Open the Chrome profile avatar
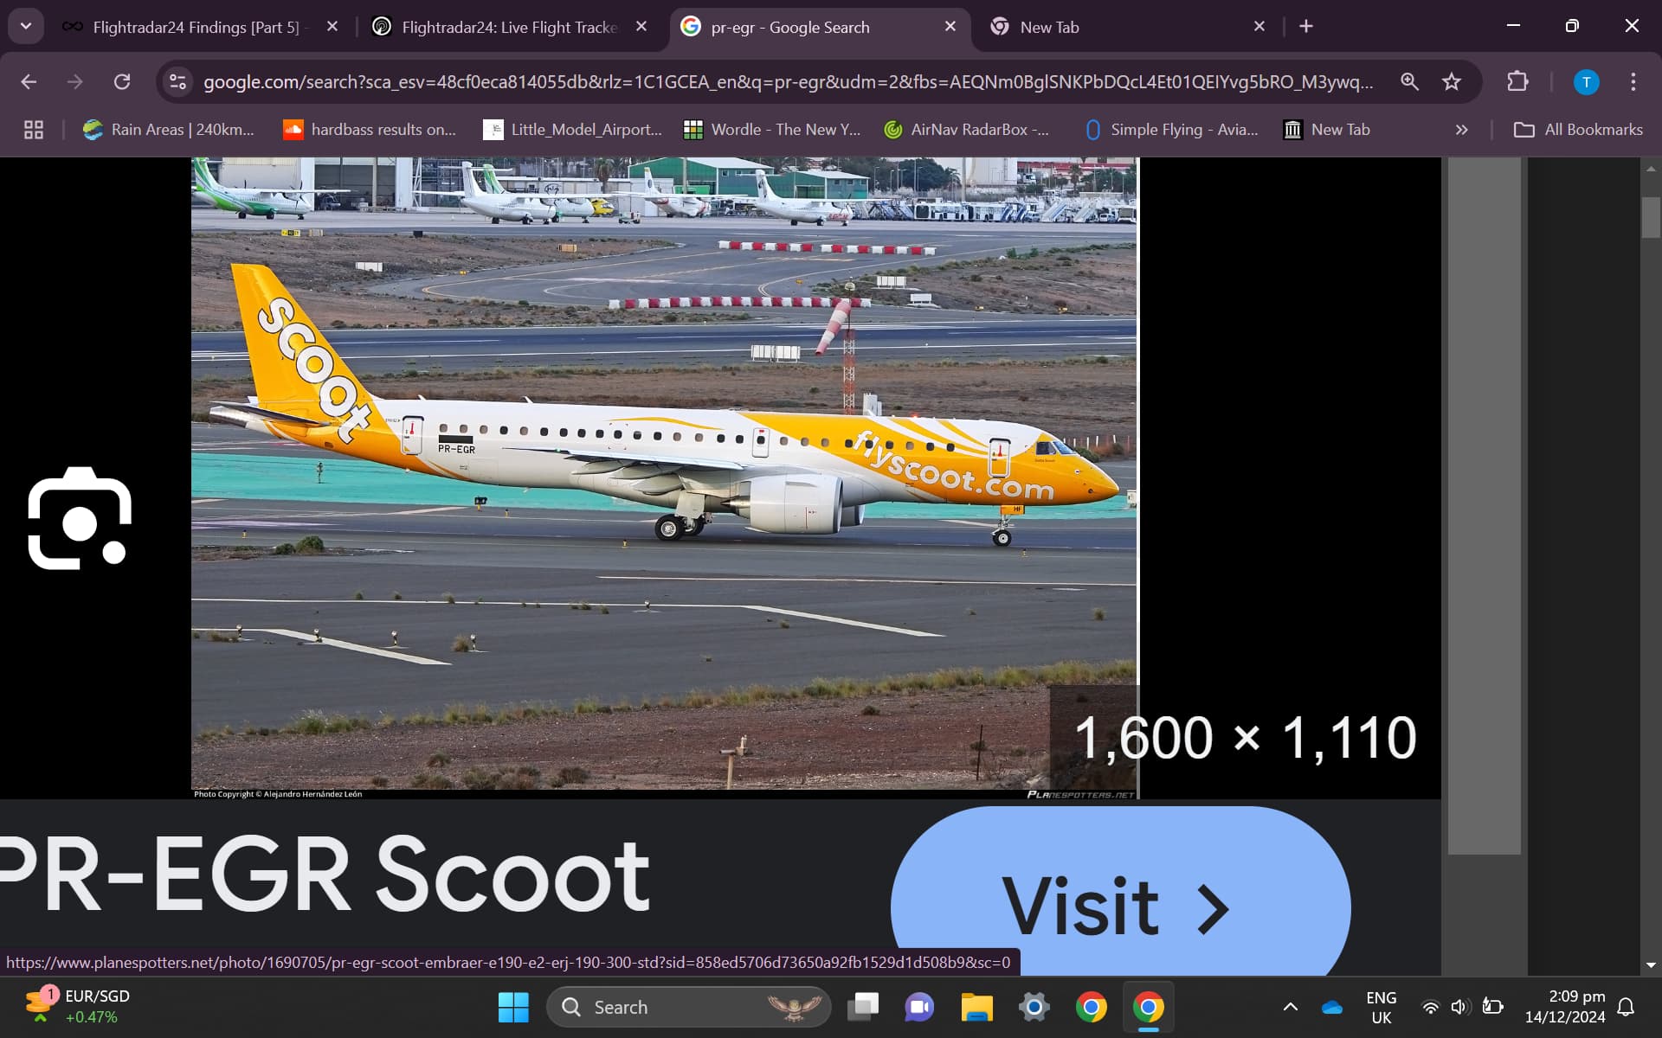 (1586, 82)
